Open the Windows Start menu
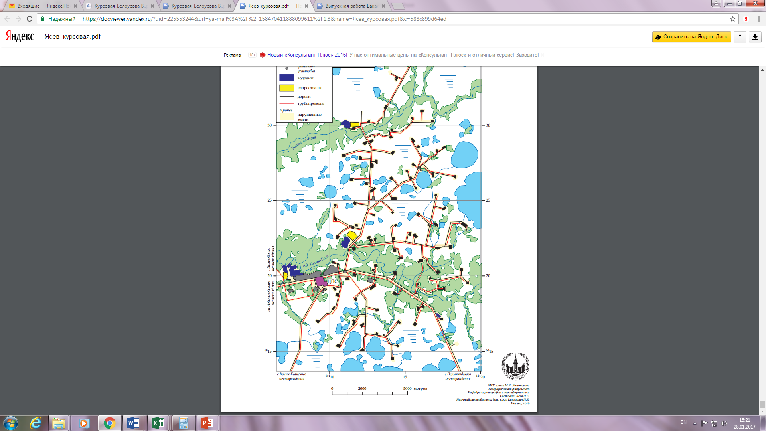Viewport: 766px width, 431px height. pos(10,423)
